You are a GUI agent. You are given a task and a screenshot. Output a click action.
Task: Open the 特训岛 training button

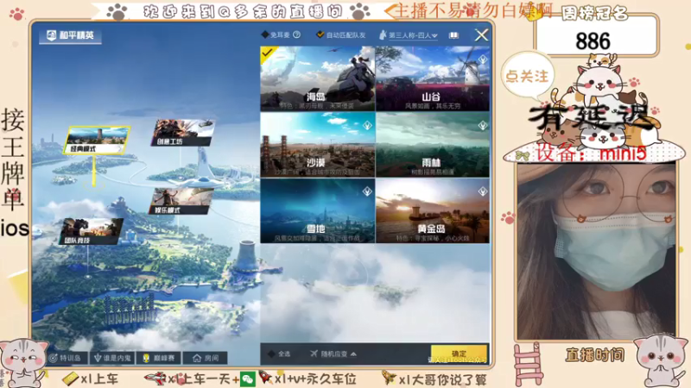click(x=66, y=358)
